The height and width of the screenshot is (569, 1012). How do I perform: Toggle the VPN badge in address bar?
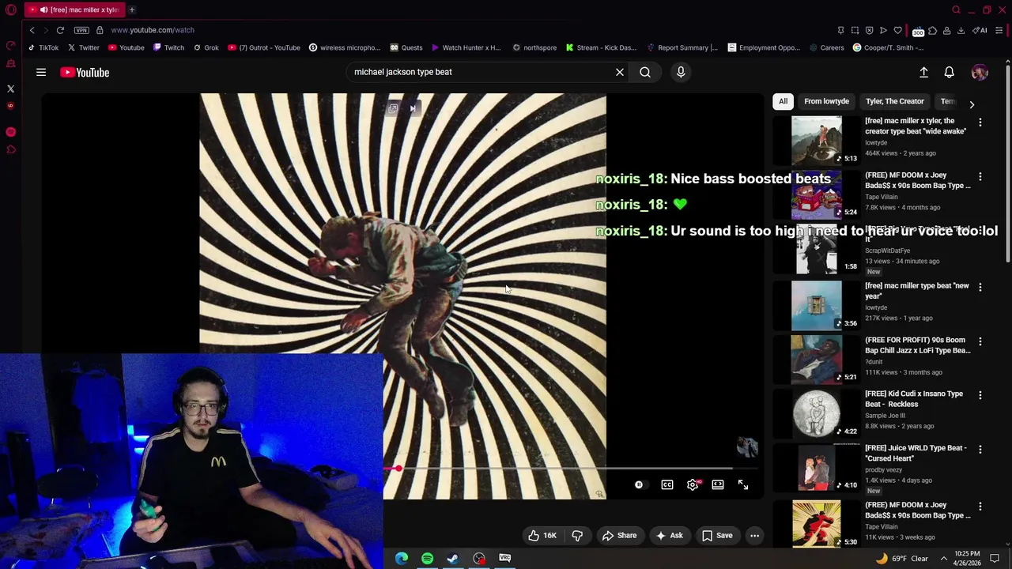(x=81, y=30)
